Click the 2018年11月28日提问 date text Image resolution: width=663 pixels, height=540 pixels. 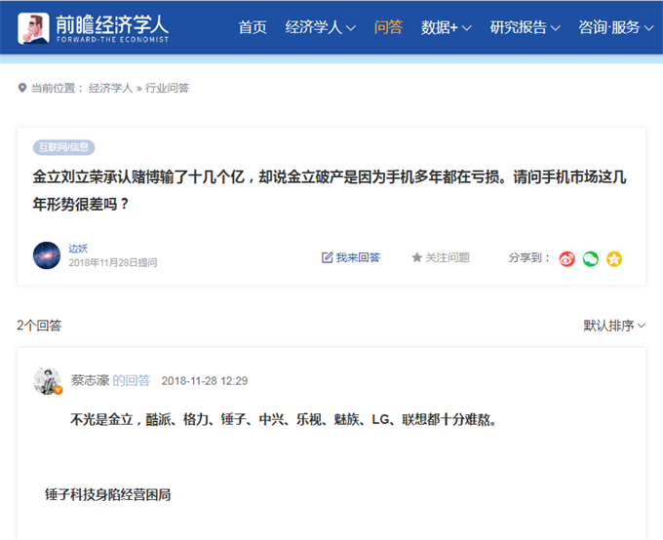tap(113, 262)
